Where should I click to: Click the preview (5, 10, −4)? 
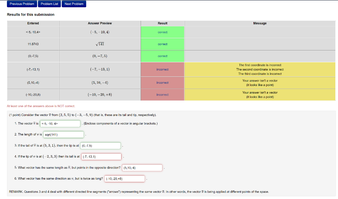point(100,83)
